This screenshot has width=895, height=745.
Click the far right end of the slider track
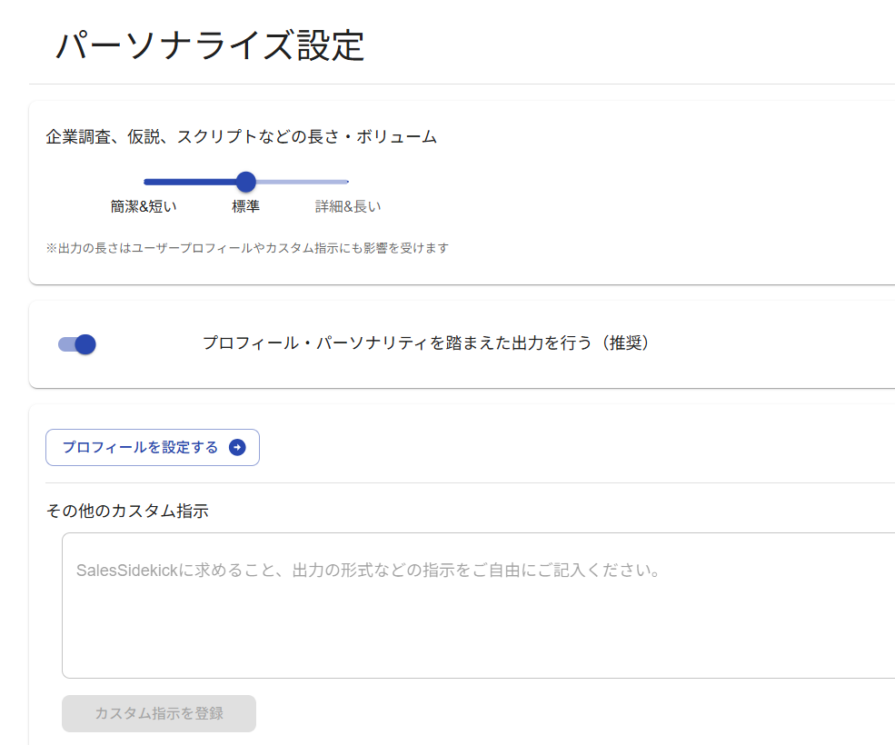pyautogui.click(x=347, y=182)
